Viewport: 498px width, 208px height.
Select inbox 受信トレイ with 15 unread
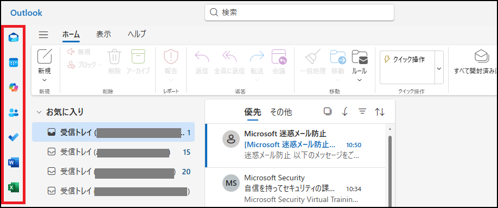pyautogui.click(x=113, y=153)
